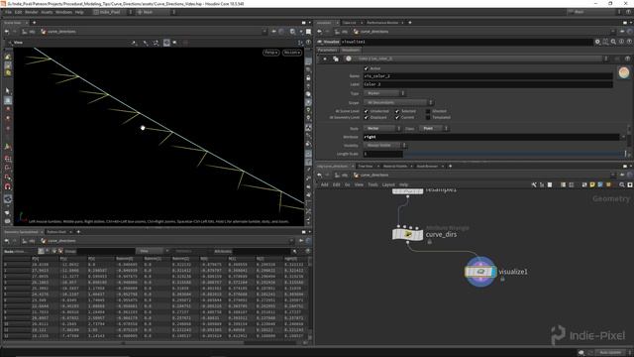This screenshot has width=634, height=357.
Task: Open the Windows menu in menu bar
Action: click(63, 12)
